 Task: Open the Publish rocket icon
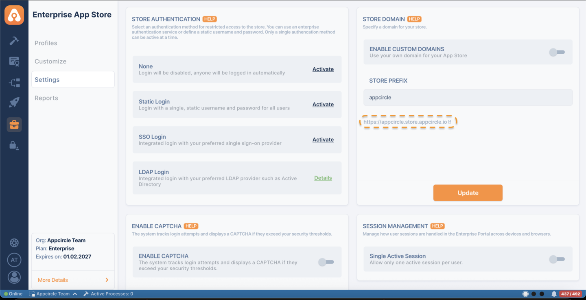14,102
